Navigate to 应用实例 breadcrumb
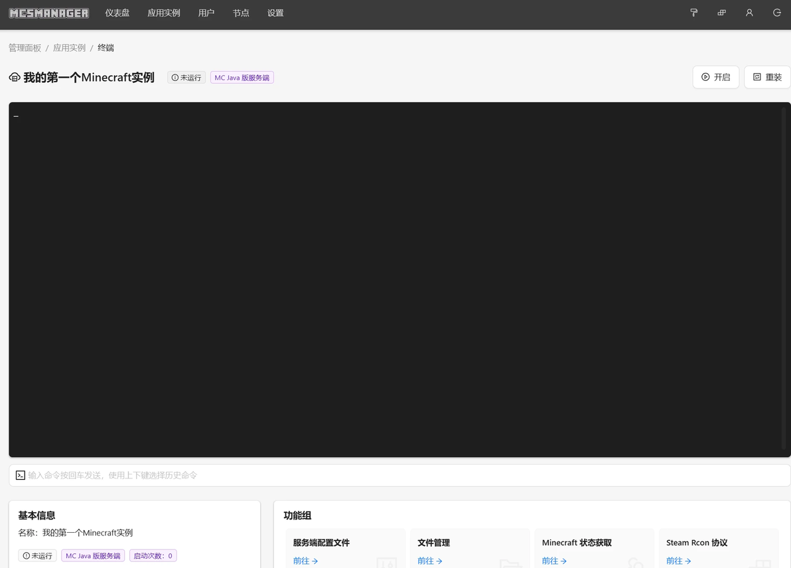 click(69, 48)
